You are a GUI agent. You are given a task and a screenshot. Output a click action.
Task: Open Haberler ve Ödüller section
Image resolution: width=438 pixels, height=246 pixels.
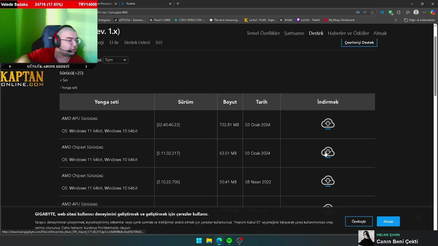348,33
